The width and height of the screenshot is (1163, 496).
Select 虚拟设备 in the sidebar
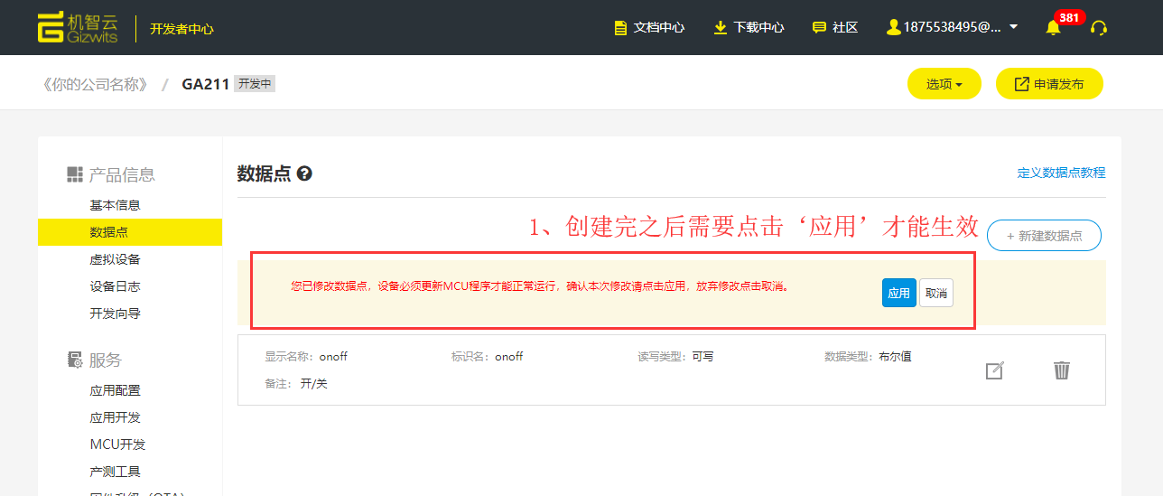tap(115, 259)
